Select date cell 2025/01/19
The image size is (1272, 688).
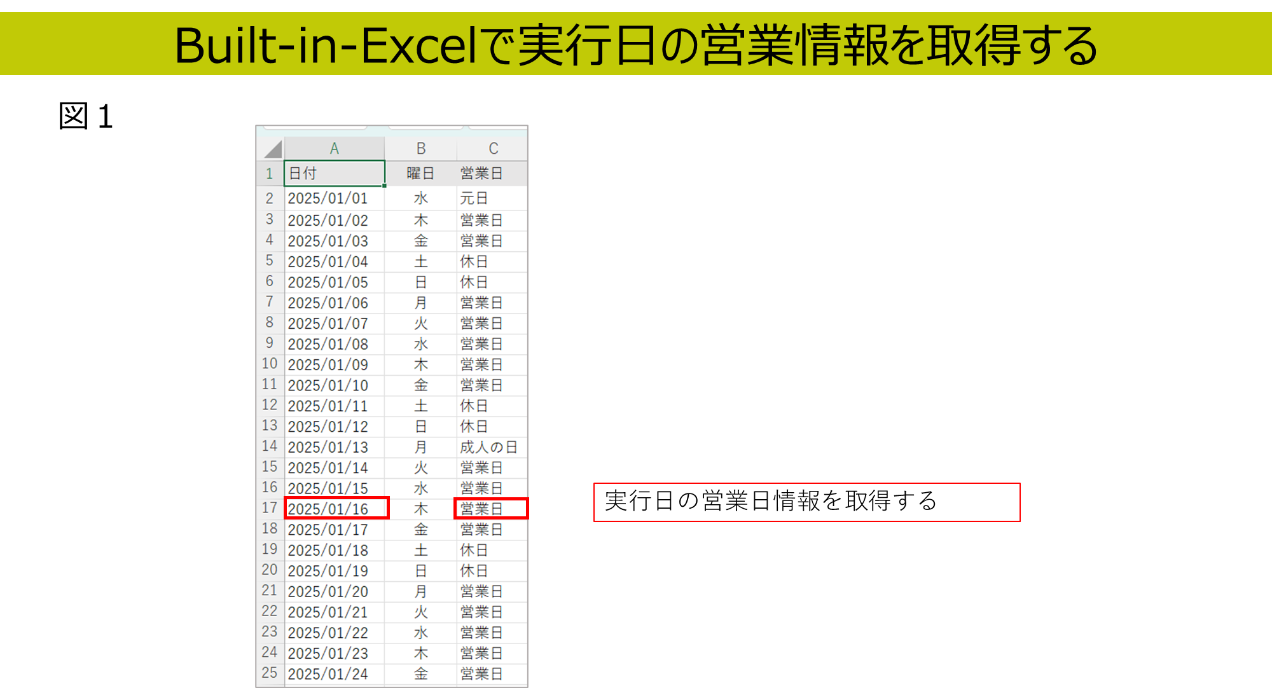335,571
